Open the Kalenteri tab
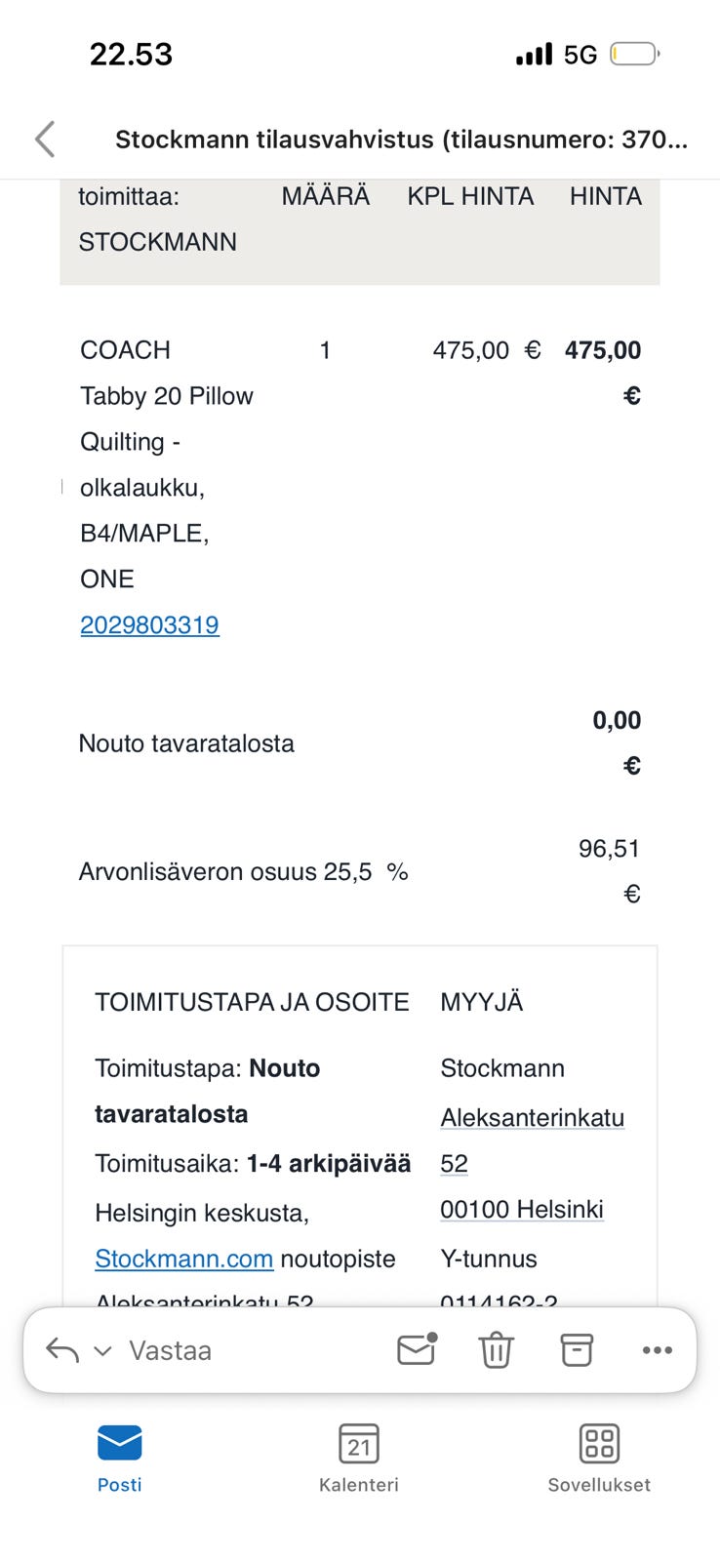This screenshot has height=1561, width=720. tap(359, 1458)
